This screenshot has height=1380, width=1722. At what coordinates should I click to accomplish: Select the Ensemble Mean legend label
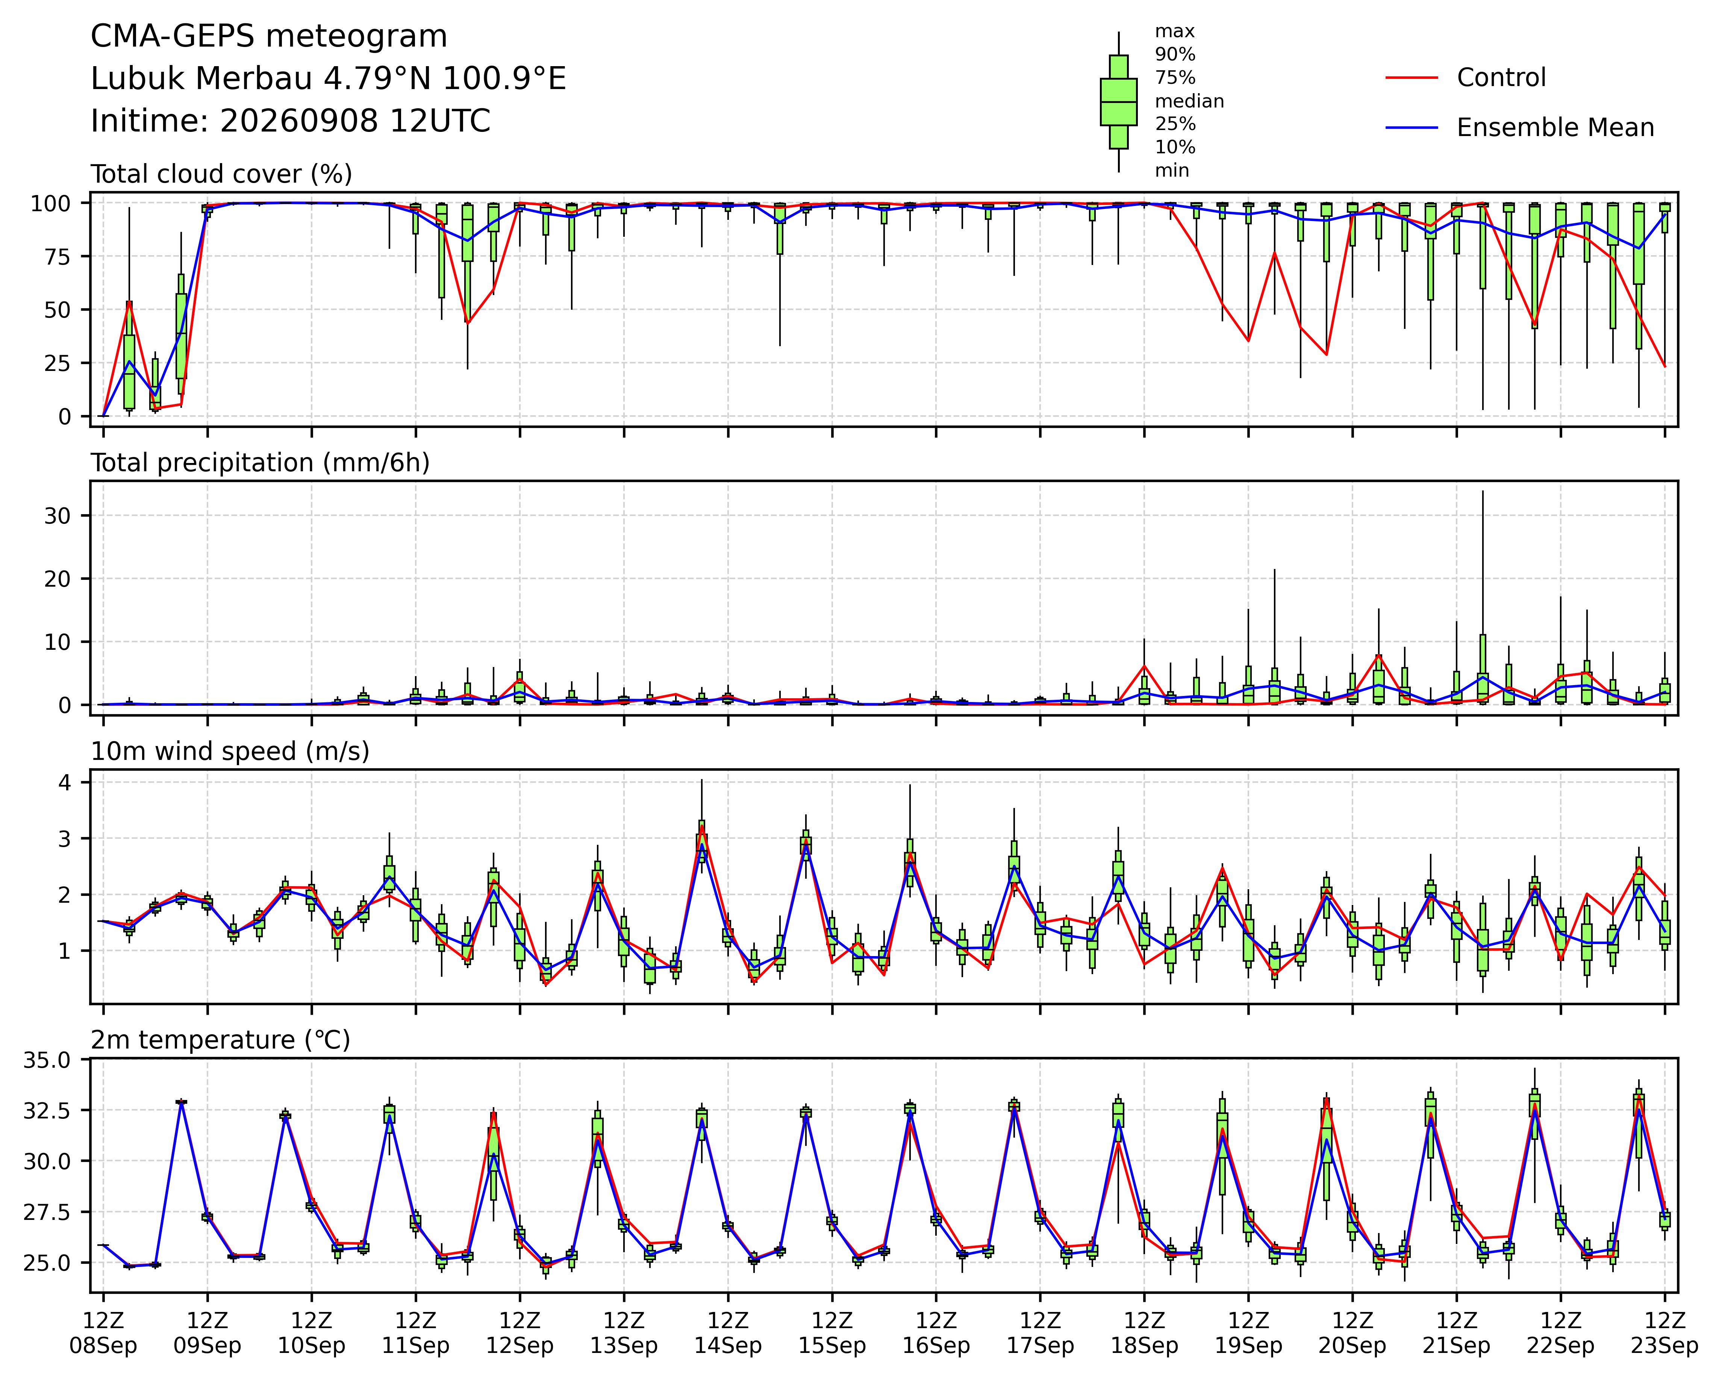[1554, 128]
